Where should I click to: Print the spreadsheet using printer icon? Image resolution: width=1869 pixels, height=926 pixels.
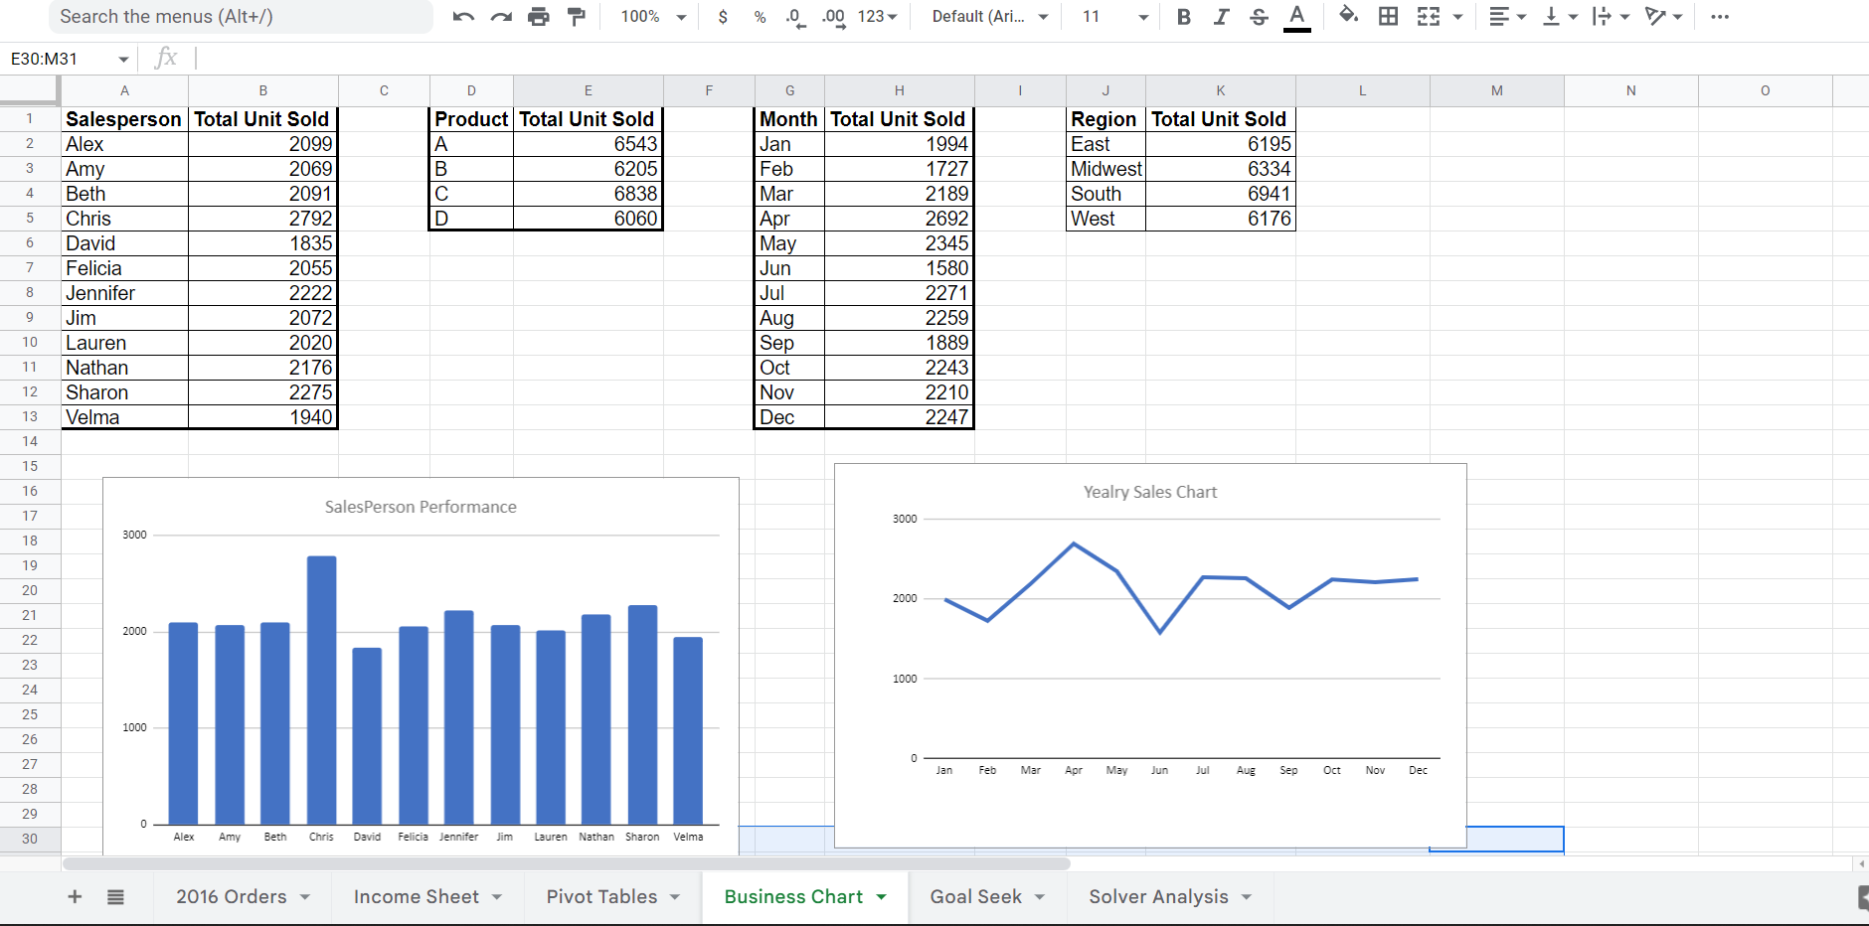click(539, 17)
